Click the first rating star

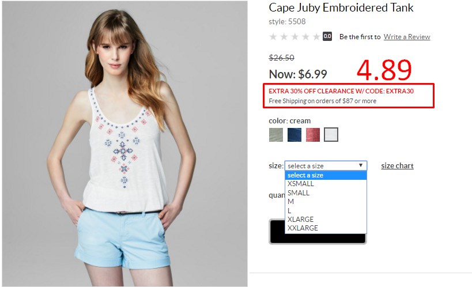273,37
